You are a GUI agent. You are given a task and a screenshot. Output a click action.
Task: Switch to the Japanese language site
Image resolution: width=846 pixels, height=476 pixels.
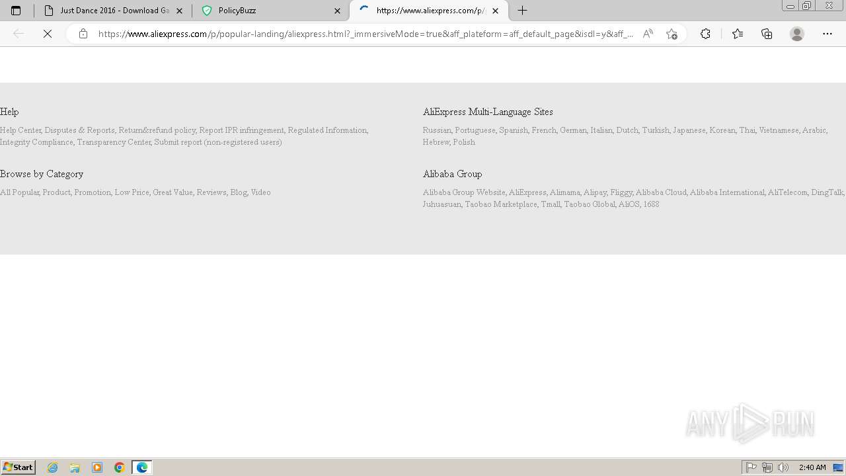689,130
